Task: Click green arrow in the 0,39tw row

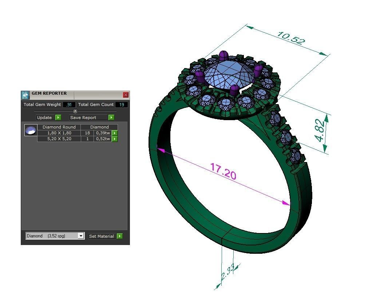Action: point(115,133)
